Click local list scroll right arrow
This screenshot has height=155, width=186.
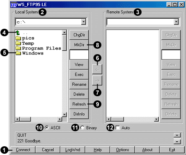(x=60, y=119)
